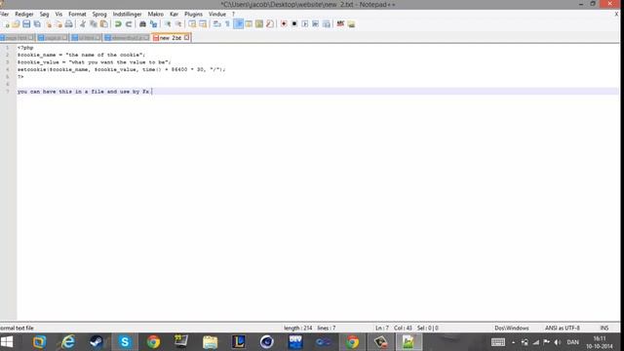Viewport: 624px width, 351px height.
Task: Open the ? help menu
Action: [234, 14]
